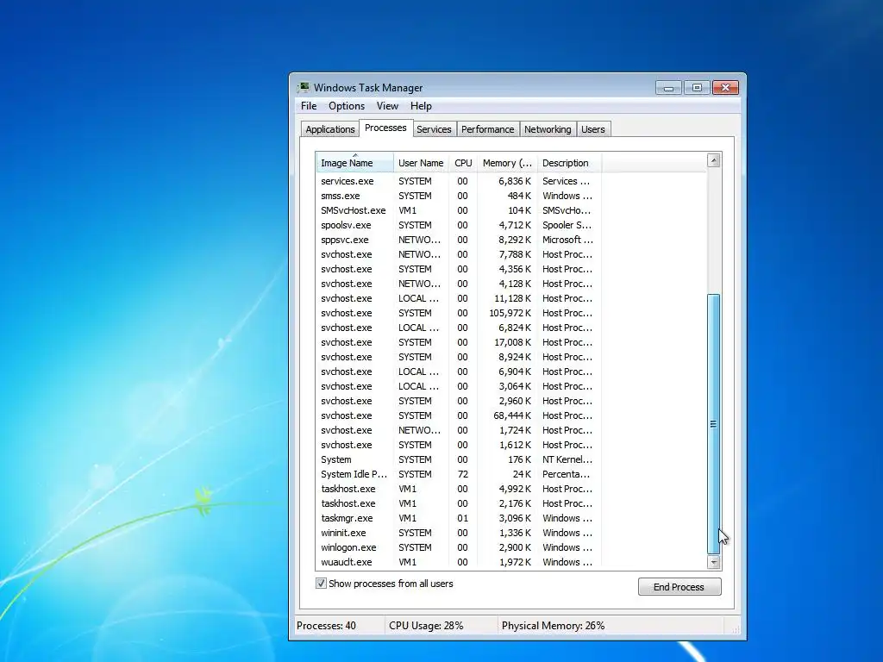This screenshot has width=883, height=662.
Task: Switch to the Applications tab
Action: point(330,129)
